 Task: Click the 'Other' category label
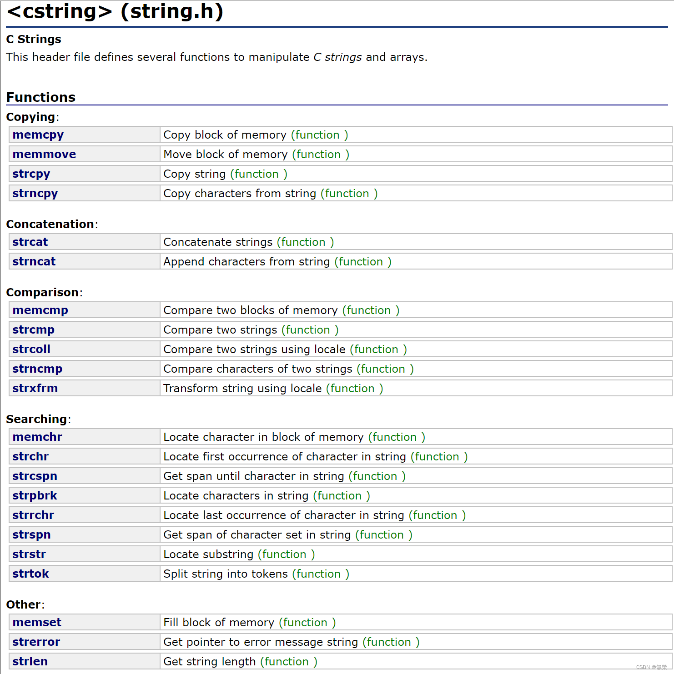(x=24, y=605)
